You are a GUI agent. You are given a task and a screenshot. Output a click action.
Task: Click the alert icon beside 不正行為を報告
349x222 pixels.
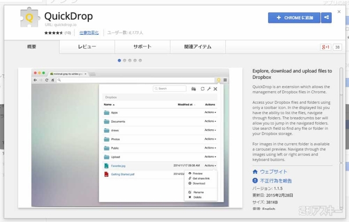[x=255, y=181]
